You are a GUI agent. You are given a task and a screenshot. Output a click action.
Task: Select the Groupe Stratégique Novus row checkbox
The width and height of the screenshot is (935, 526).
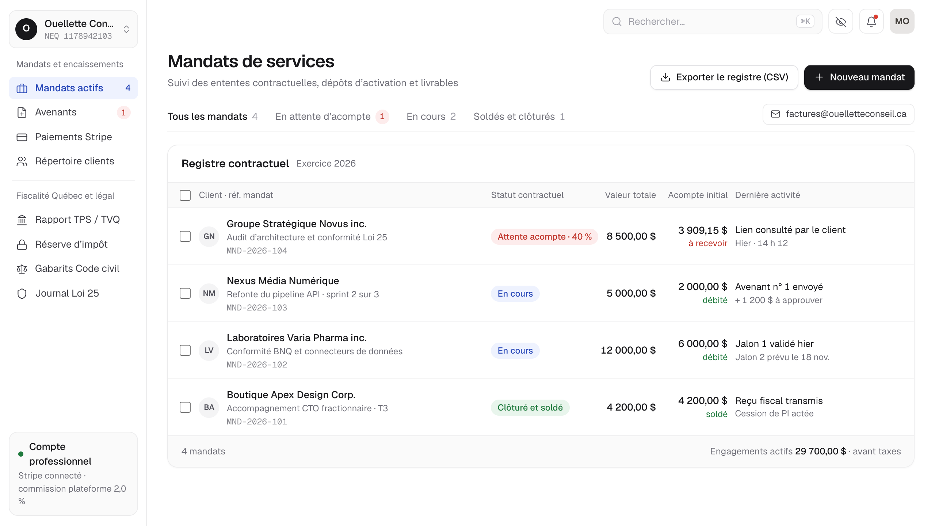tap(185, 236)
